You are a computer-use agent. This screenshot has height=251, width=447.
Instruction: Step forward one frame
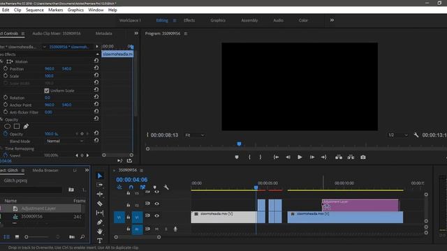312,157
